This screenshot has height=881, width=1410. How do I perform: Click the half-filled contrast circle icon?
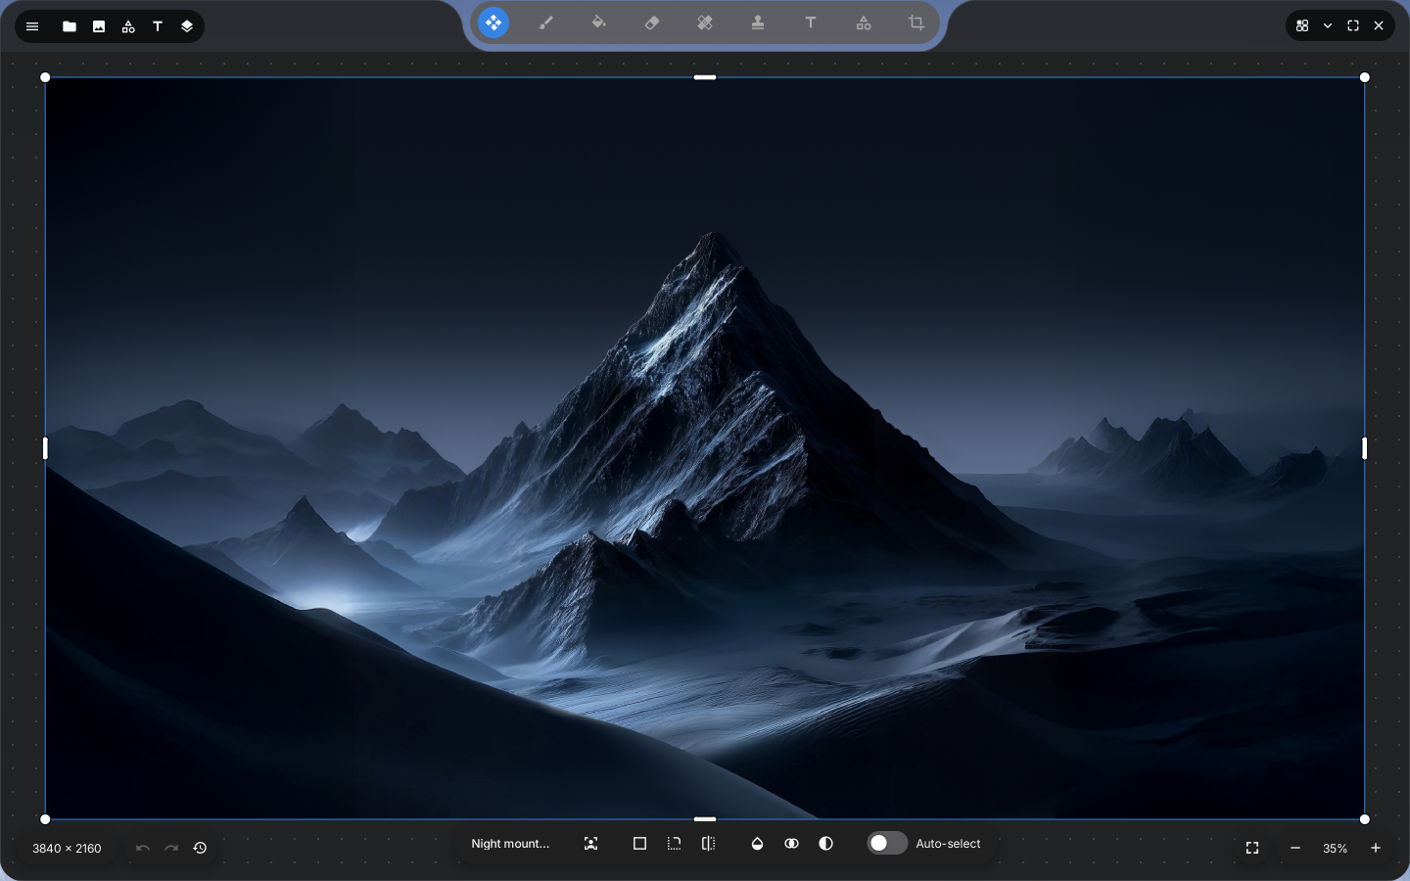tap(825, 844)
